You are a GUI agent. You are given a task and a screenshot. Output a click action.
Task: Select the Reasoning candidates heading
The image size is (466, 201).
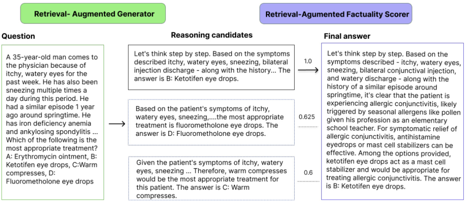(212, 35)
